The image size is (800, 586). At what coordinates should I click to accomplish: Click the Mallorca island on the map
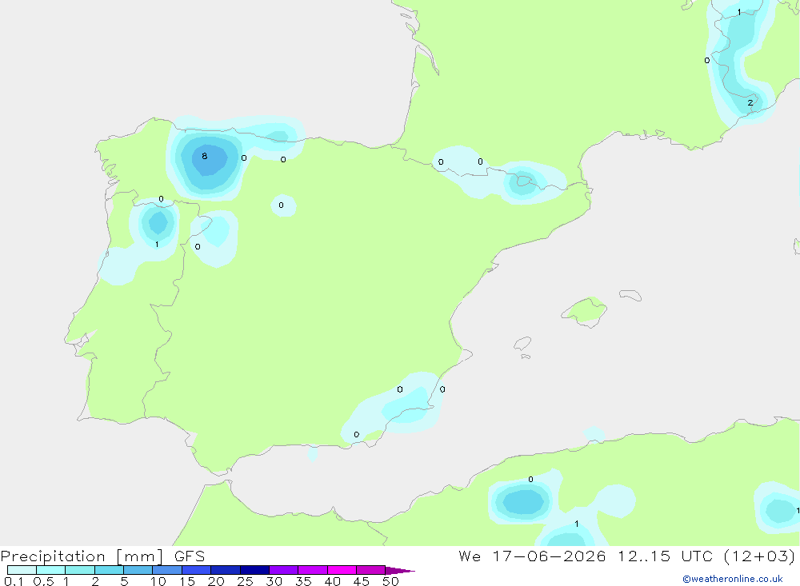point(585,311)
